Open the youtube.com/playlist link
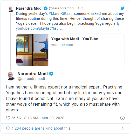This screenshot has width=130, height=140. 40,28
